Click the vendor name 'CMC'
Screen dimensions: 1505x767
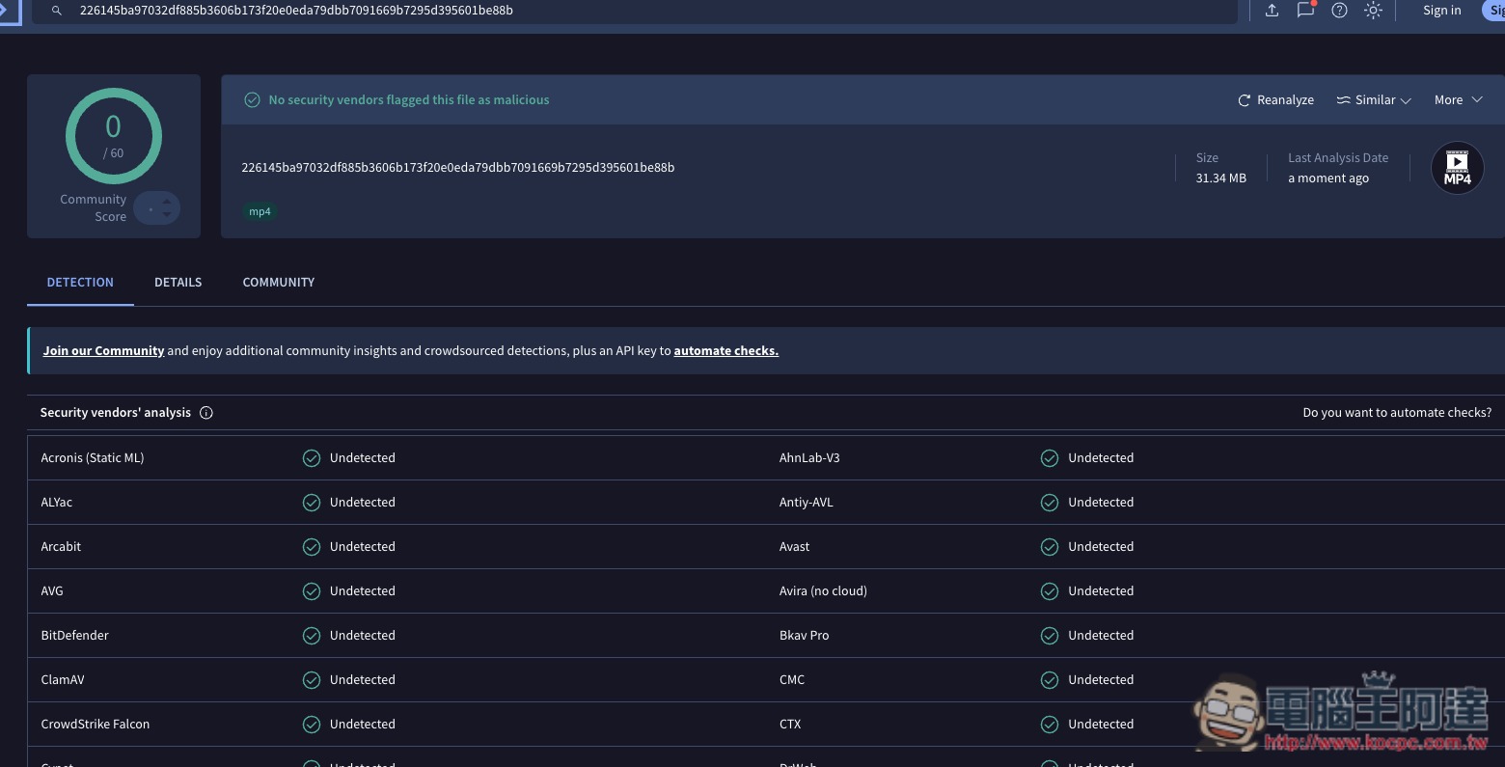[792, 680]
